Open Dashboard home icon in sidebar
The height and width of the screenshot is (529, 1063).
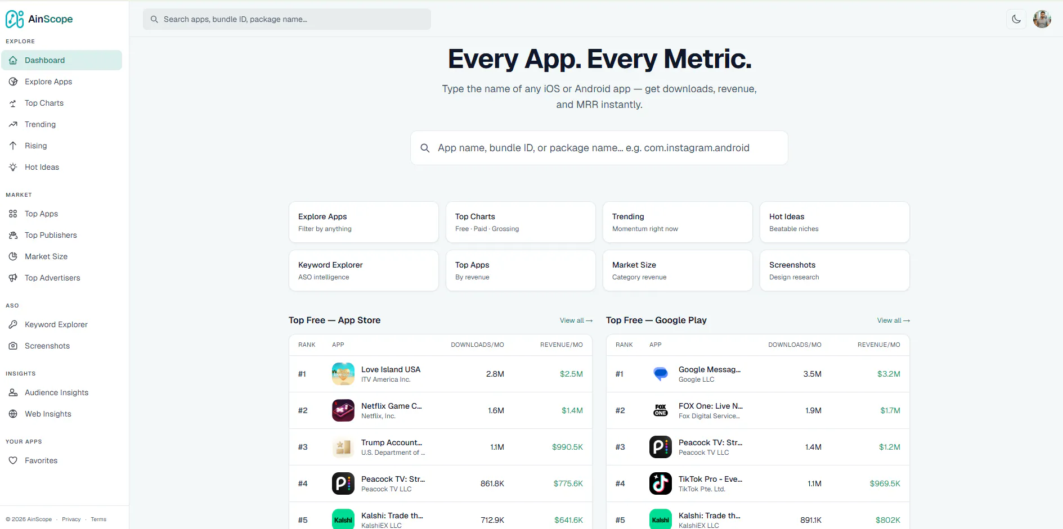coord(13,60)
